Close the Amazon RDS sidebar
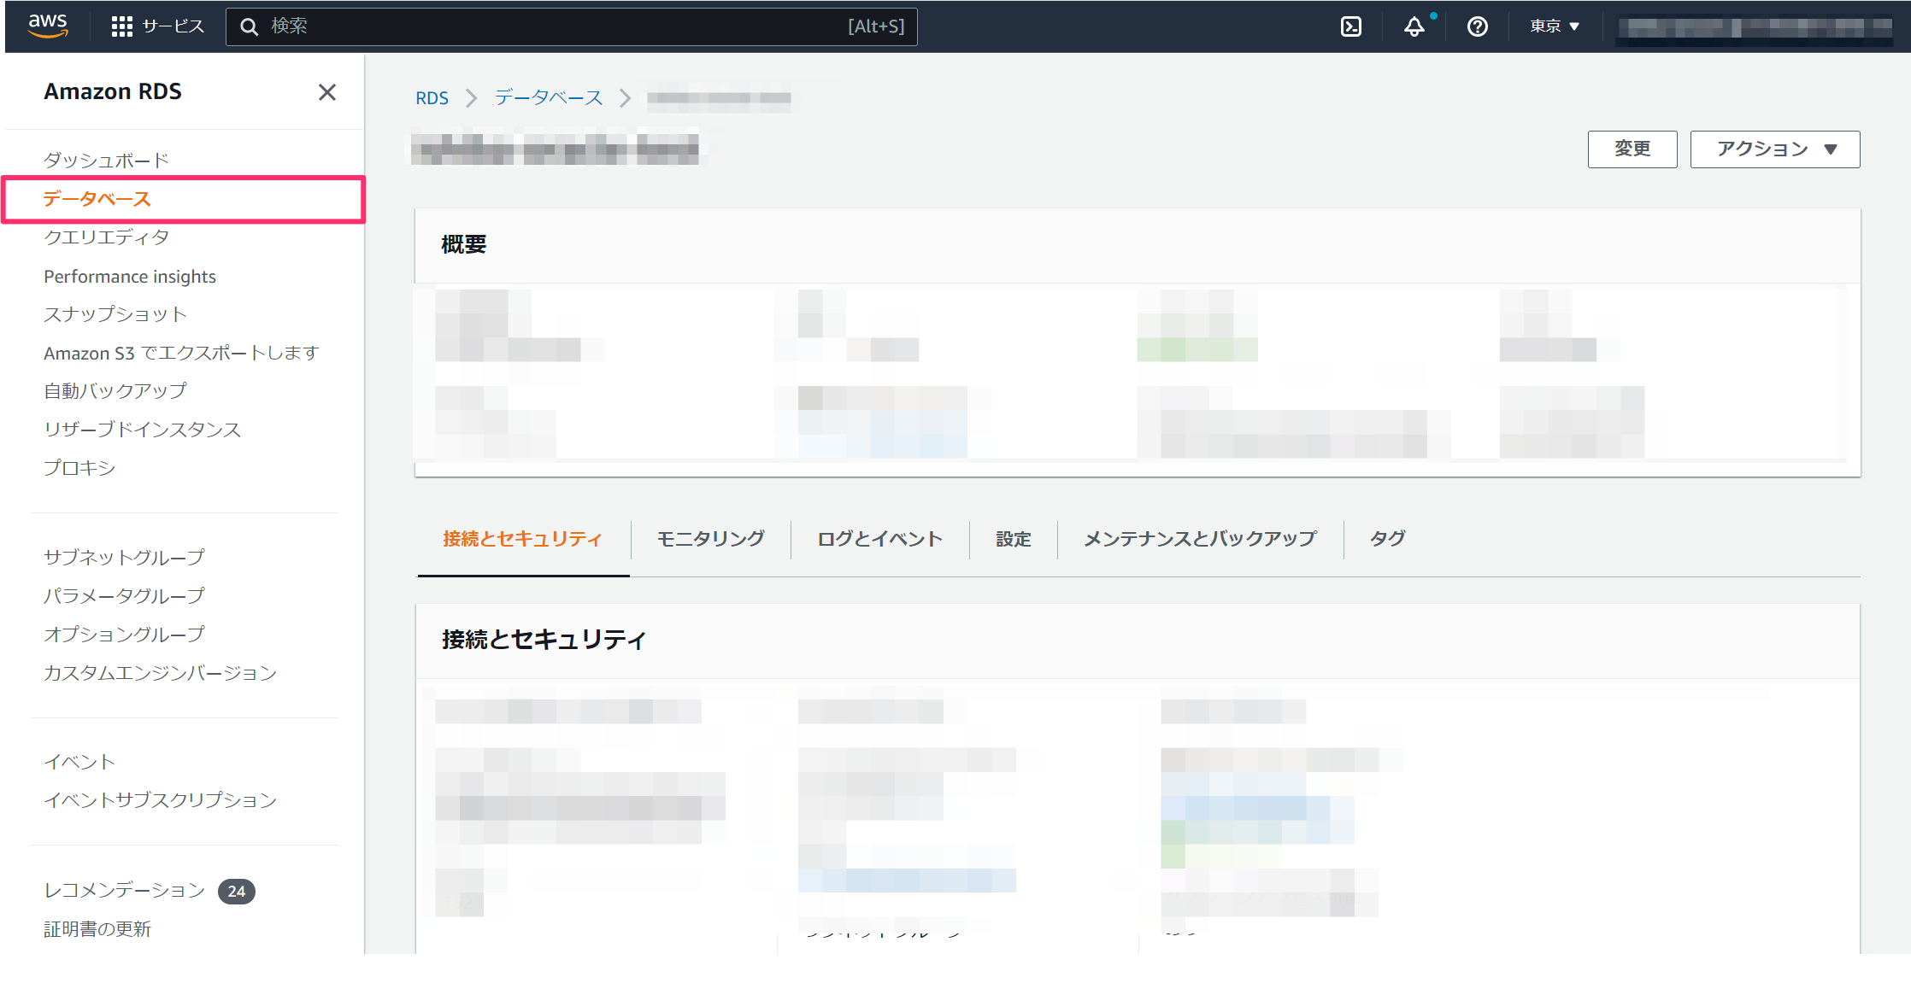The width and height of the screenshot is (1911, 989). [326, 92]
